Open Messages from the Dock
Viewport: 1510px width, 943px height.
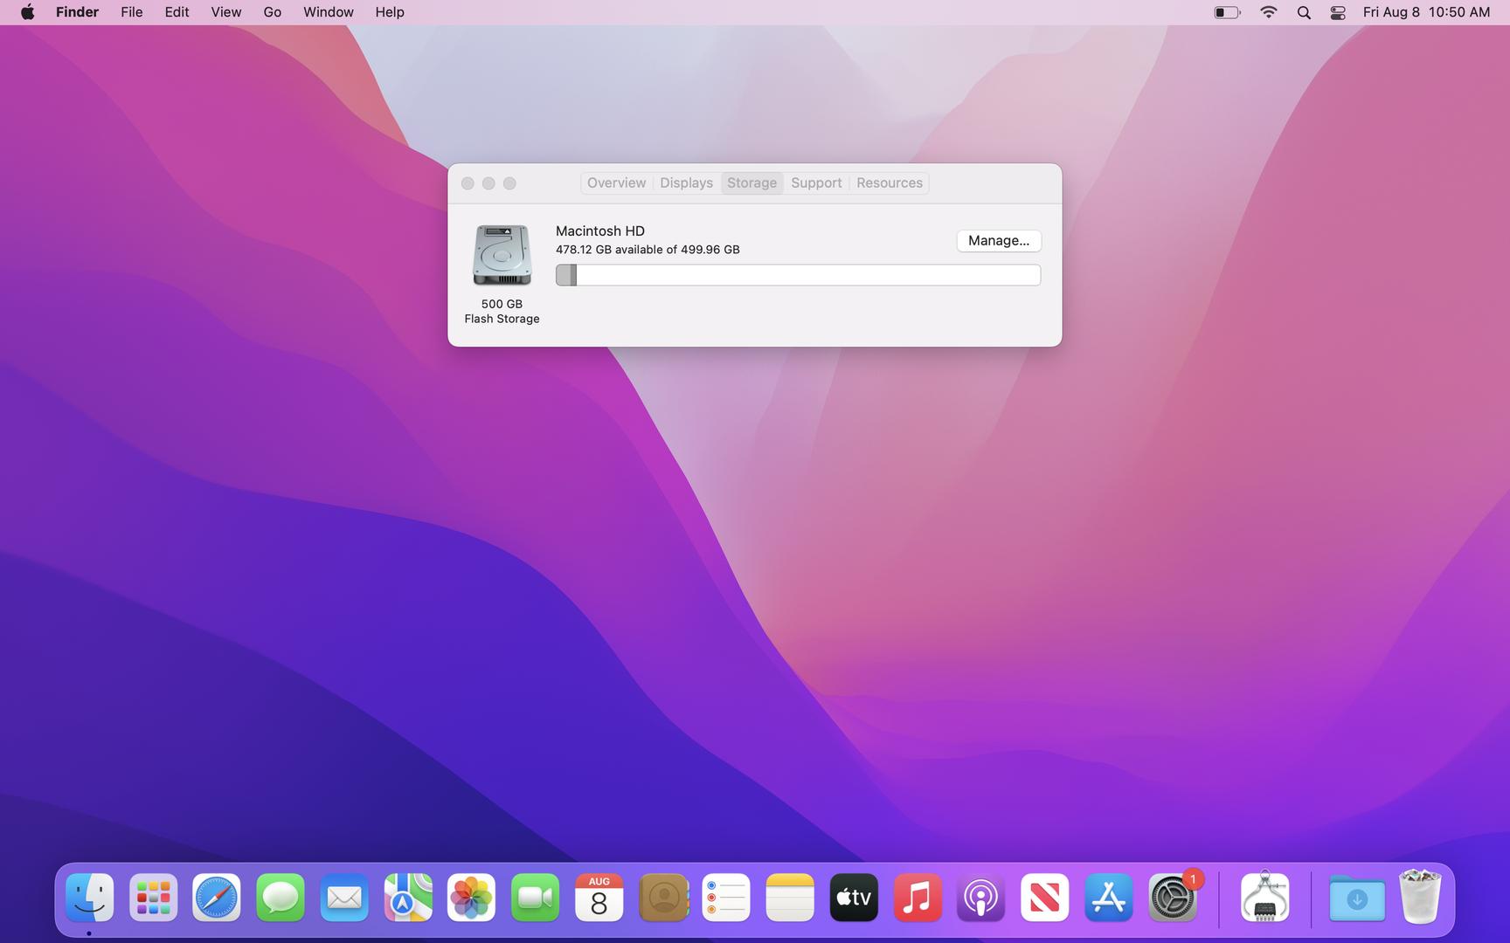tap(281, 898)
